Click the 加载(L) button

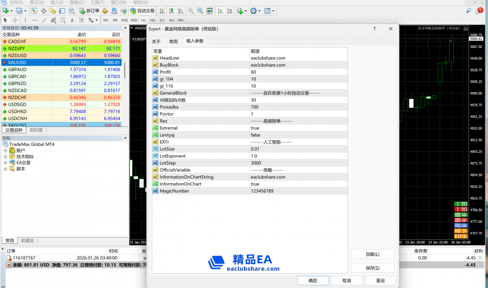372,254
